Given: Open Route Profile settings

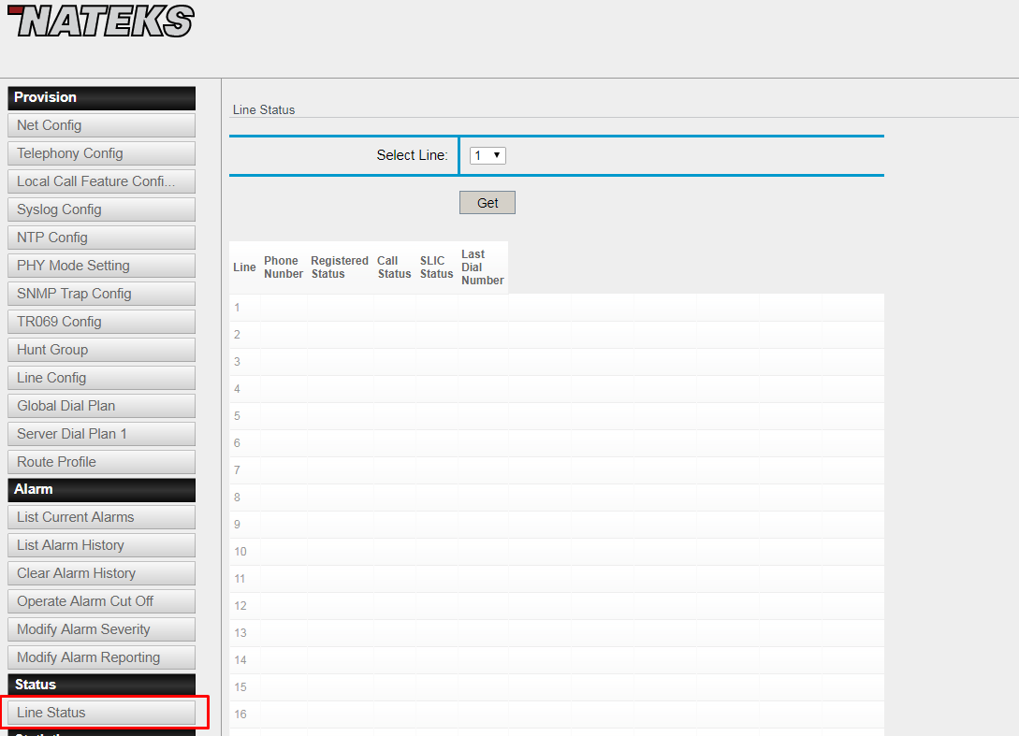Looking at the screenshot, I should tap(101, 462).
